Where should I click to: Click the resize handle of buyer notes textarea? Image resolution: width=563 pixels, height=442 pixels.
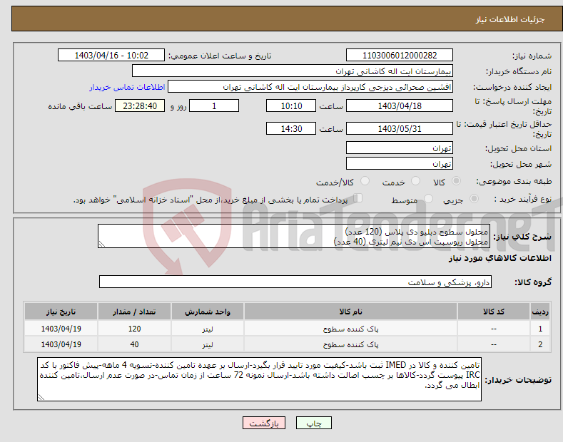tap(41, 397)
